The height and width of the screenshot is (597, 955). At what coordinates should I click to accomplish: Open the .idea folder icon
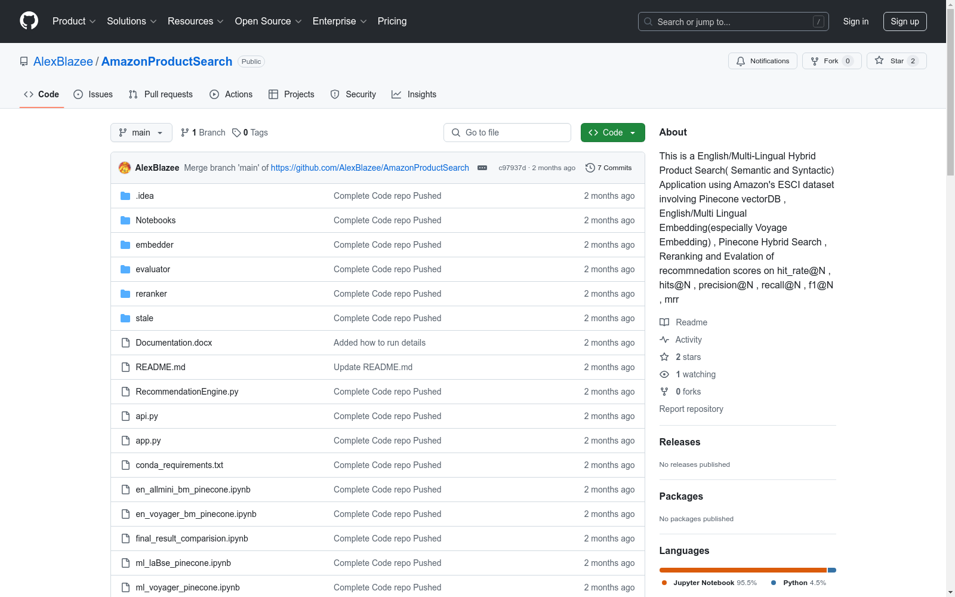[x=125, y=196]
